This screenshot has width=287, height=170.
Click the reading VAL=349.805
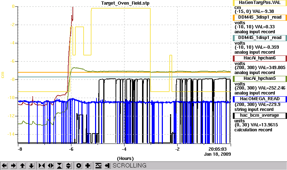coord(273,68)
